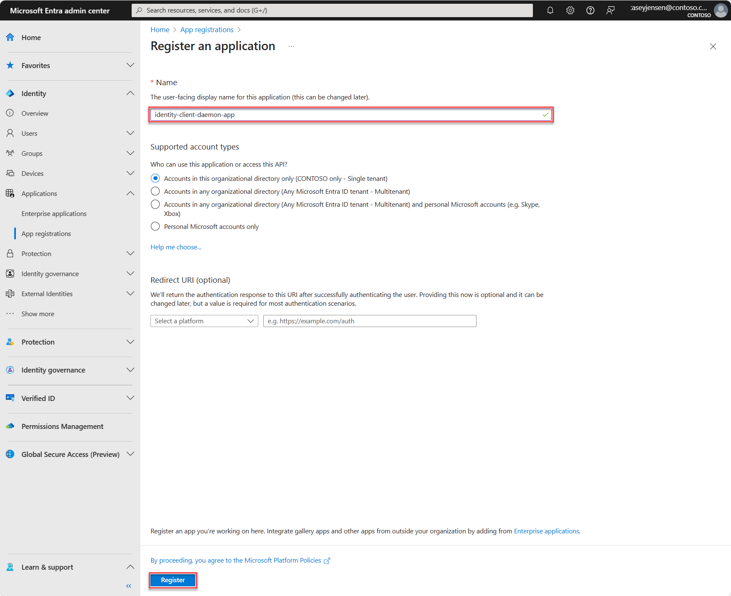This screenshot has width=731, height=596.
Task: Go to Enterprise applications sidebar item
Action: pos(54,213)
